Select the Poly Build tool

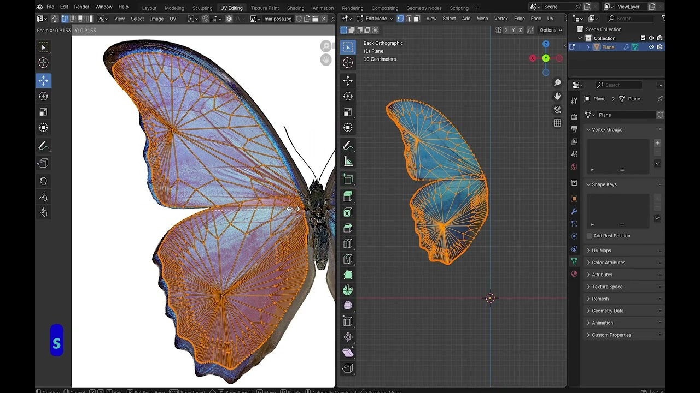coord(348,275)
